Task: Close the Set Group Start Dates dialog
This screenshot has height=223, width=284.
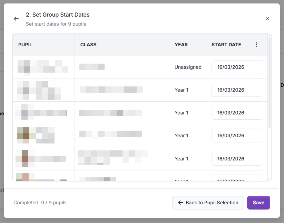Action: 267,19
